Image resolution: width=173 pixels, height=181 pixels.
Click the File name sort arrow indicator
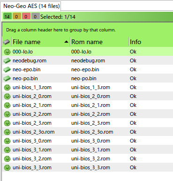coord(67,42)
